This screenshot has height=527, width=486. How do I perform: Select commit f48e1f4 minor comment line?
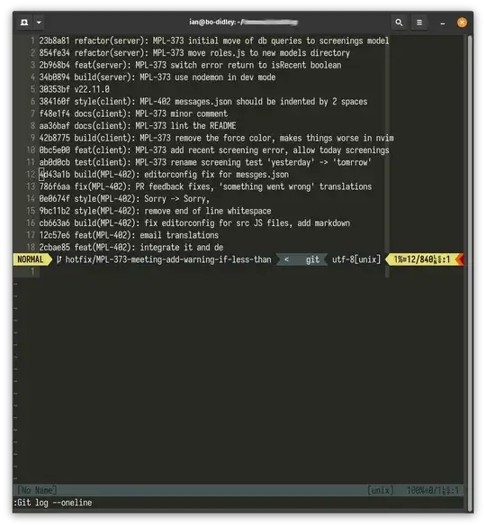coord(133,114)
